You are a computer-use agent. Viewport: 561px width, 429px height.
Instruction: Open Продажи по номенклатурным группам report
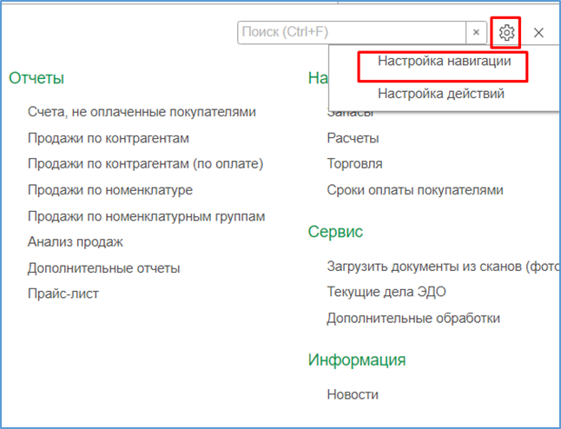[x=147, y=216]
